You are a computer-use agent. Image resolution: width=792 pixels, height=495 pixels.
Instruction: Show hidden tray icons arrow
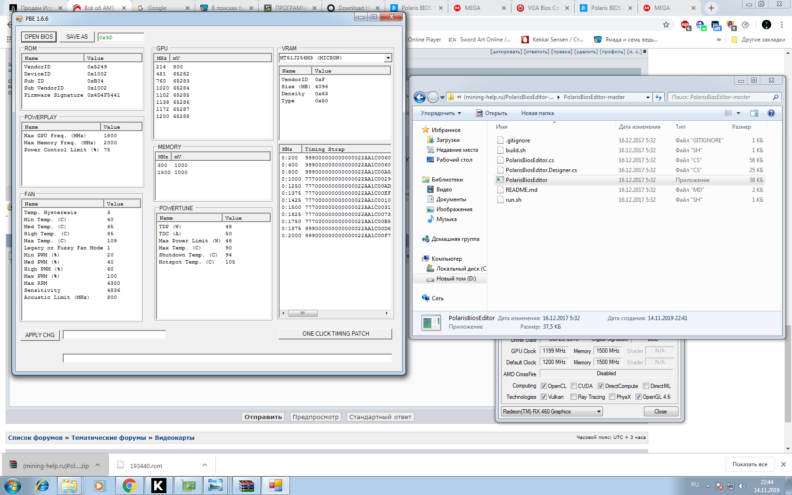[x=708, y=486]
